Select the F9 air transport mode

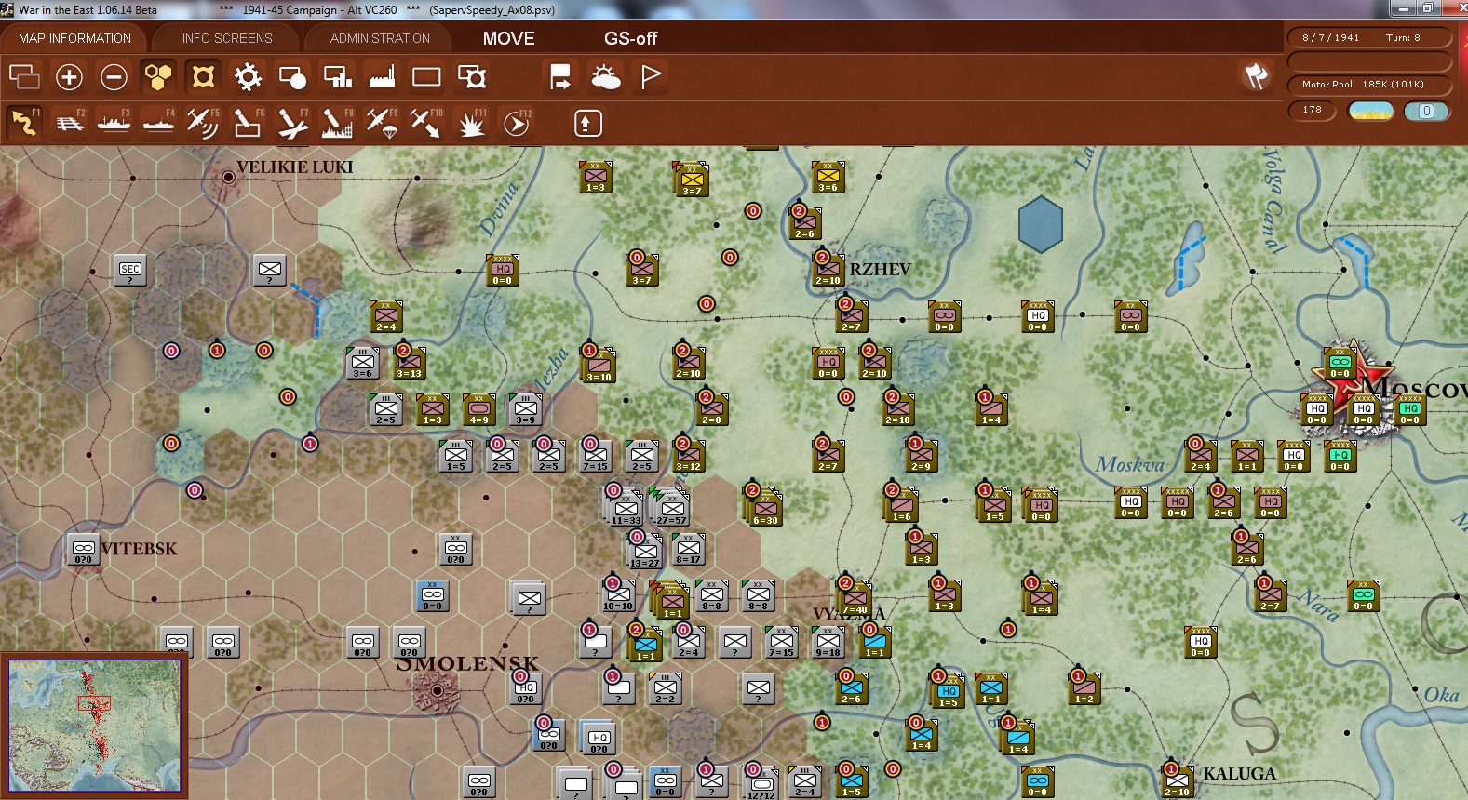382,123
